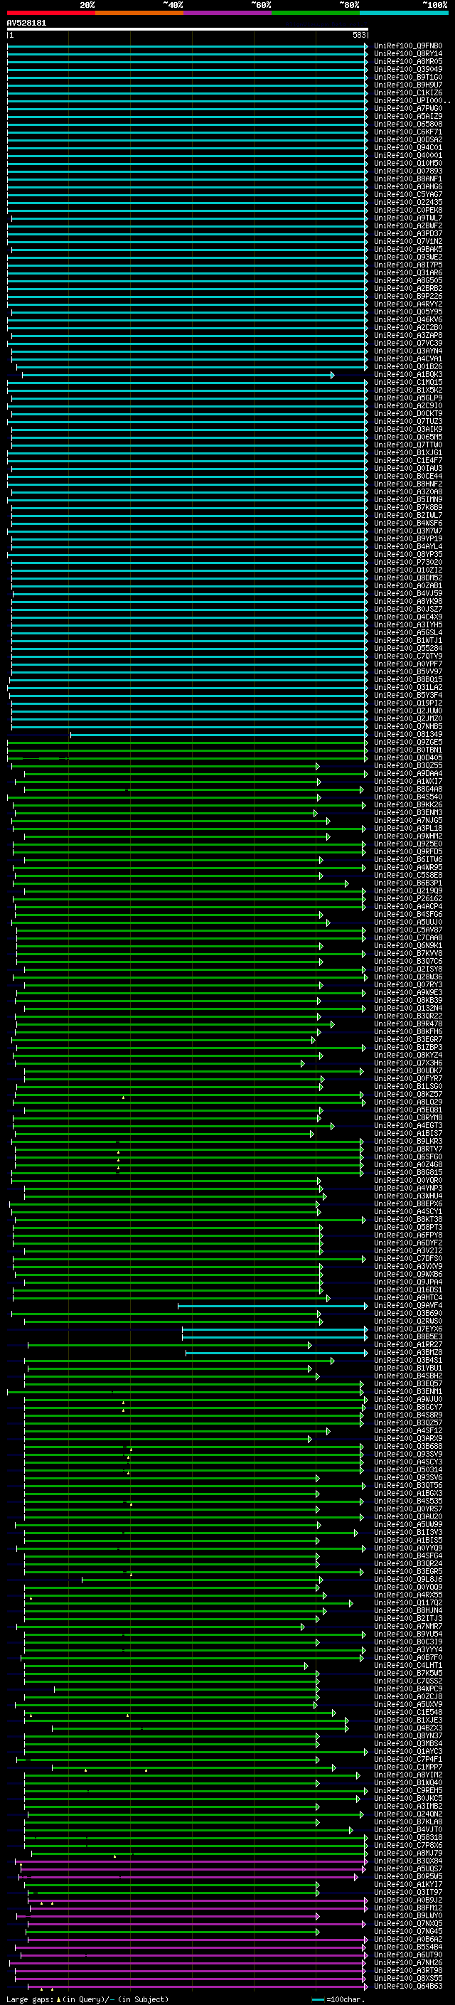
Task: Select hit label UniRef100_Q07893
Action: point(408,171)
